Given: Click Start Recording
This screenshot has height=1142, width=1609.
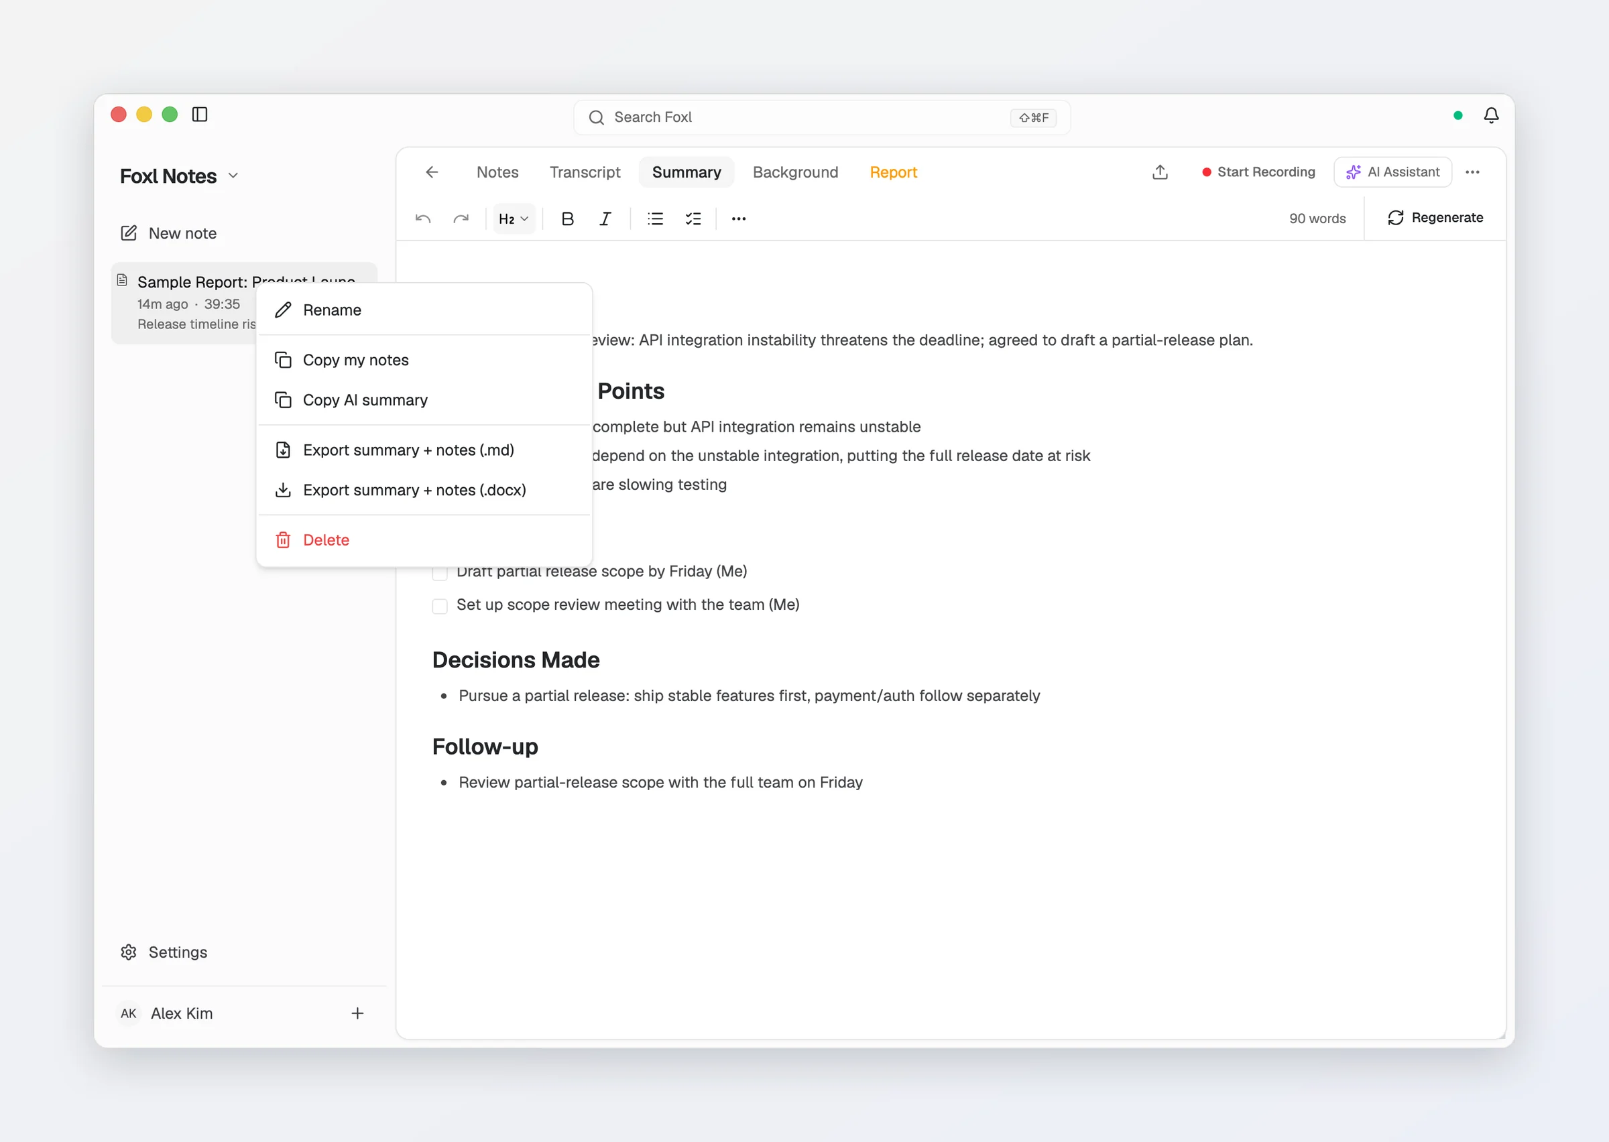Looking at the screenshot, I should (x=1258, y=172).
